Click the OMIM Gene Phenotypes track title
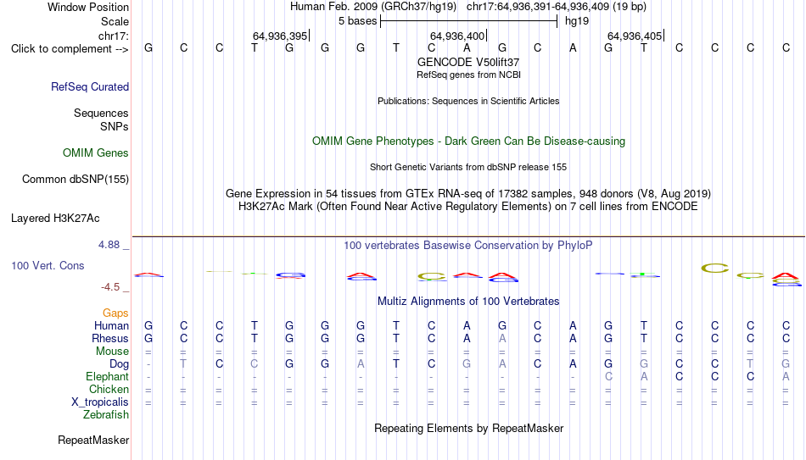The height and width of the screenshot is (460, 806). click(x=468, y=141)
